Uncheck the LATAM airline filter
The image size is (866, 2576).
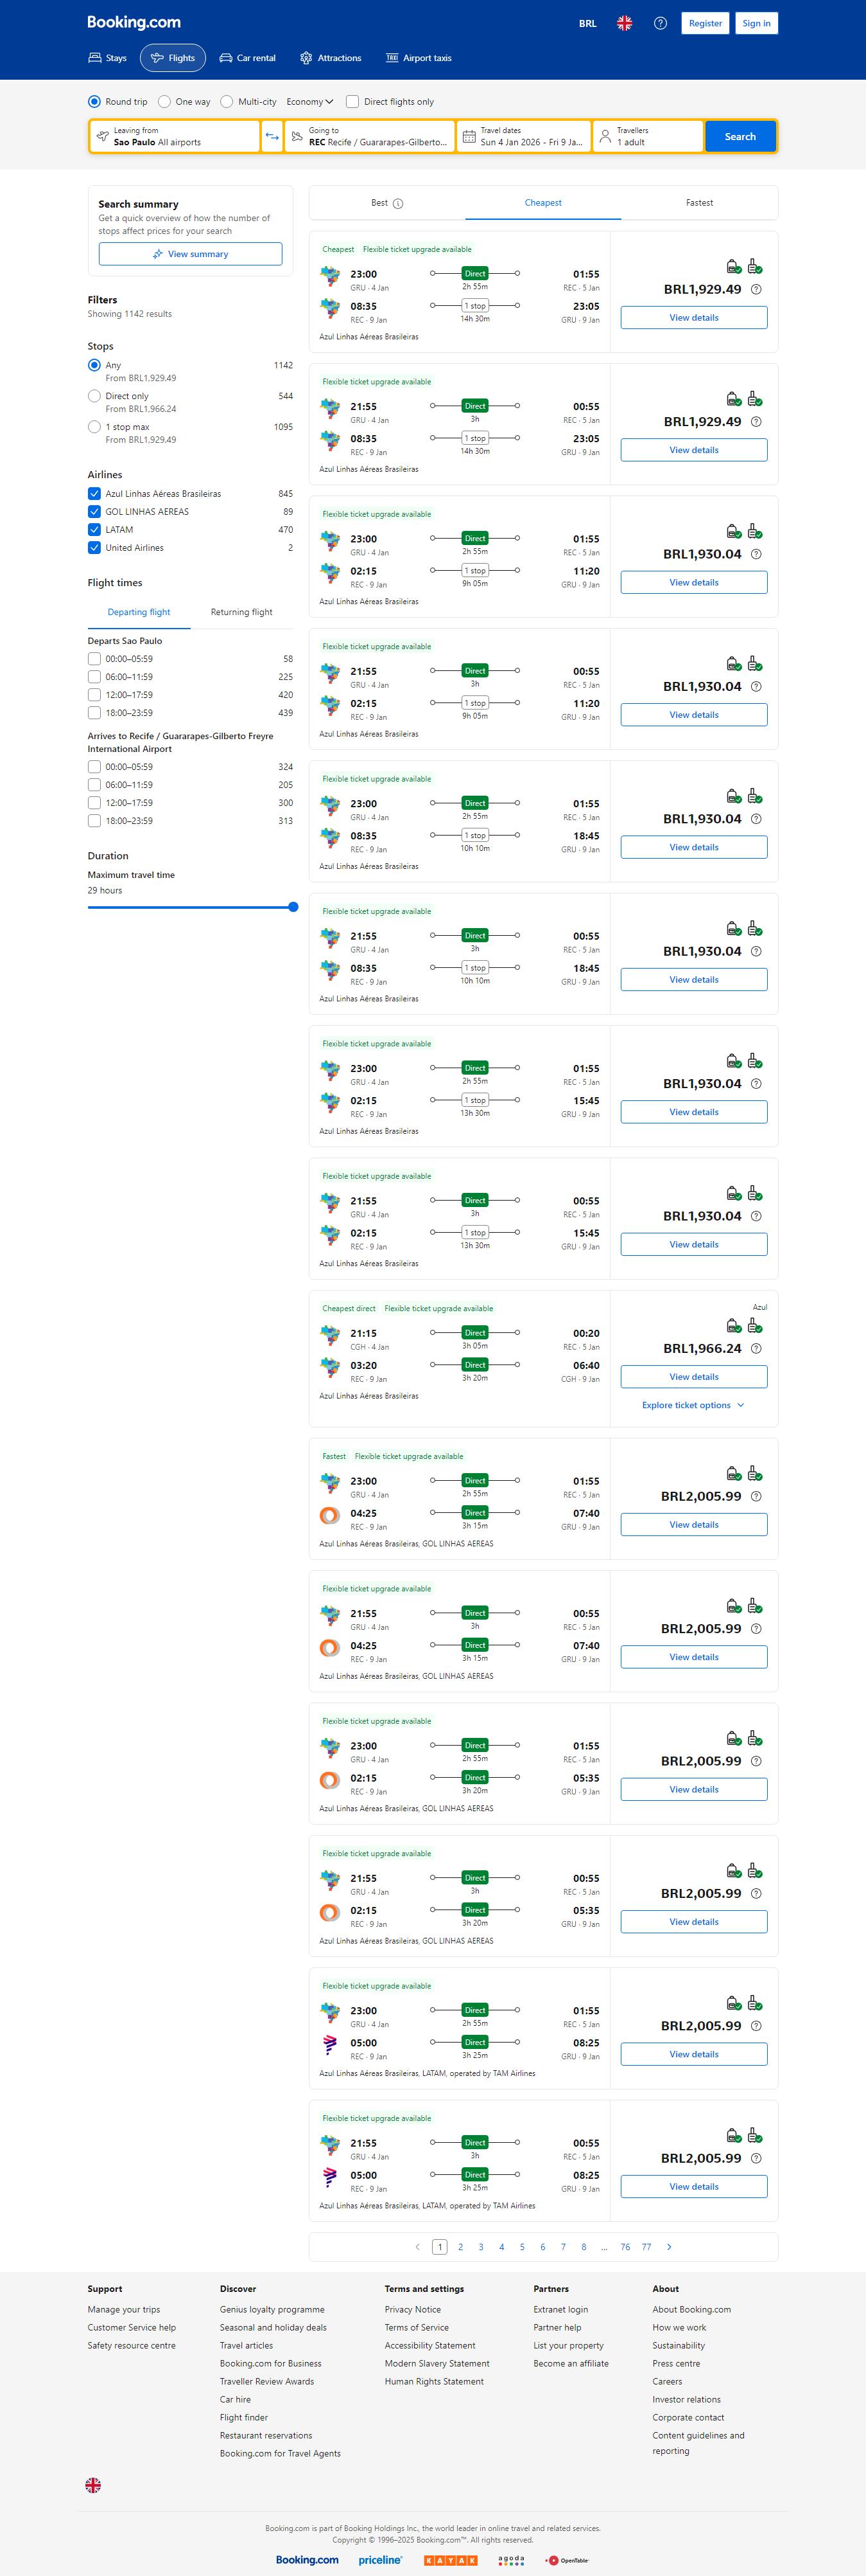[94, 530]
